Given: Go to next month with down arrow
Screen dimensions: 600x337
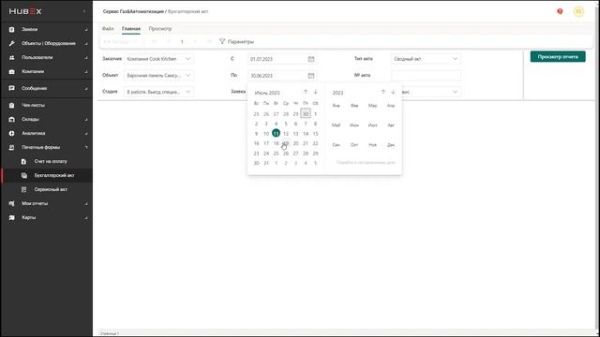Looking at the screenshot, I should pyautogui.click(x=315, y=92).
